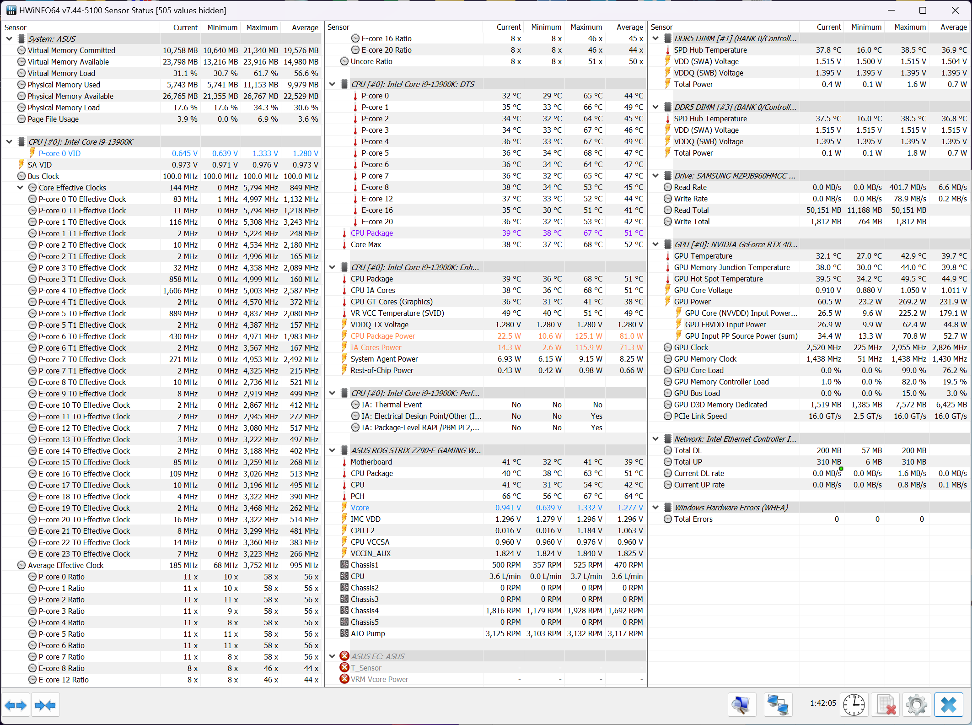
Task: Select the Total Errors row under WHEA
Action: coord(809,519)
